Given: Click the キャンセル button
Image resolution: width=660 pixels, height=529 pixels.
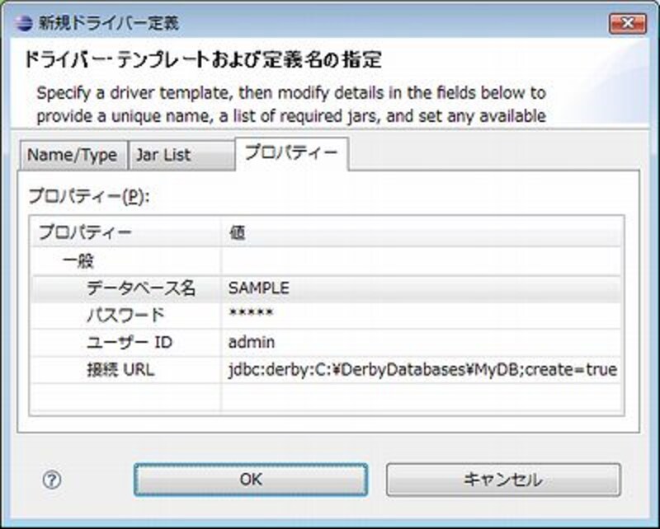Looking at the screenshot, I should pos(502,480).
